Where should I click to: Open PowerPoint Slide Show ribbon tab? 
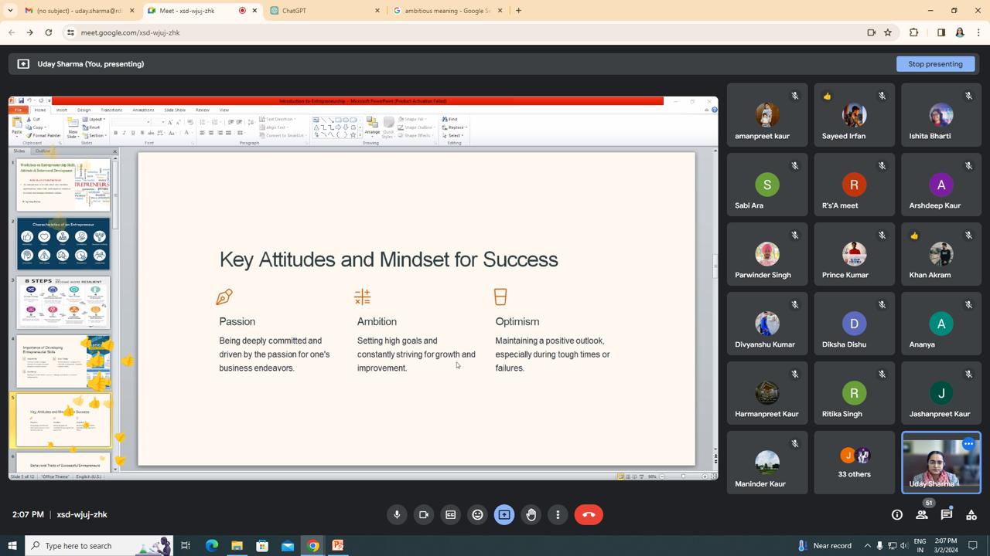tap(175, 110)
